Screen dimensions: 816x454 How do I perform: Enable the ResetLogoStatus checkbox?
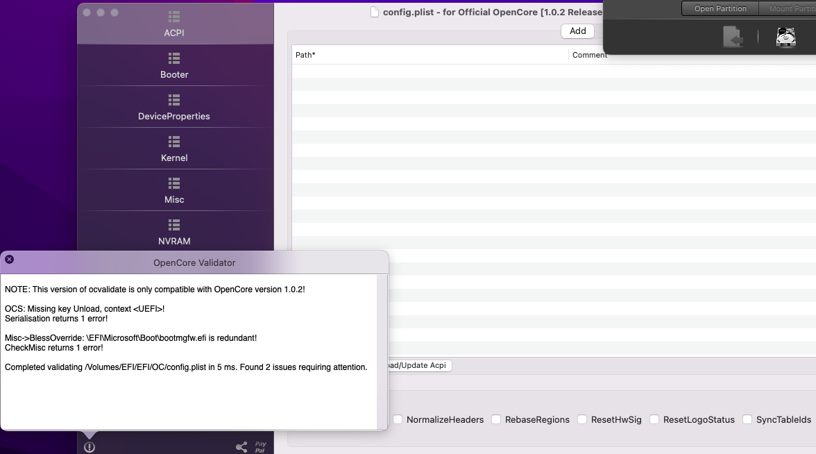[655, 419]
